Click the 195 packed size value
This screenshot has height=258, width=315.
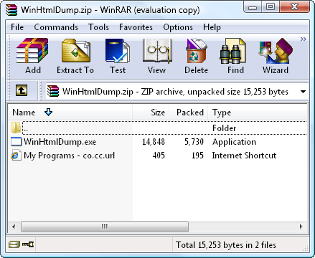[197, 156]
